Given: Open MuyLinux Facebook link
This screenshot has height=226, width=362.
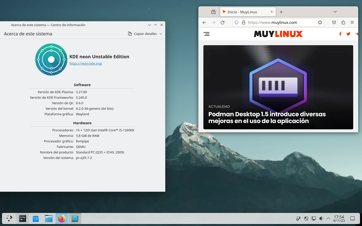Looking at the screenshot, I should click(340, 34).
